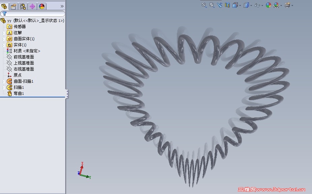Click the Display Style icon
This screenshot has width=312, height=194.
pyautogui.click(x=246, y=5)
